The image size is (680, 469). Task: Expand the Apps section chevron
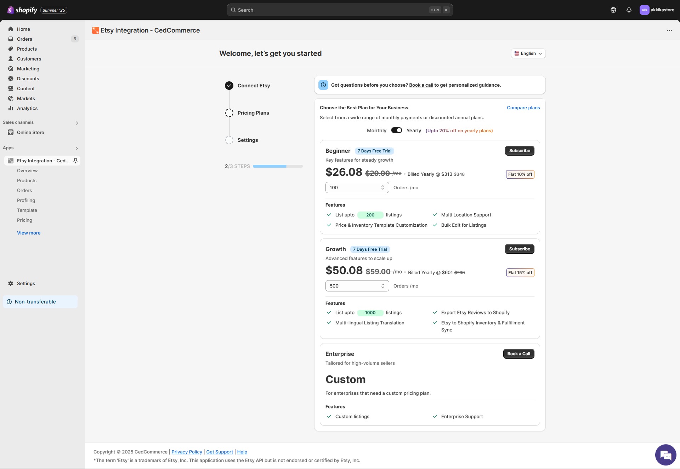[77, 148]
